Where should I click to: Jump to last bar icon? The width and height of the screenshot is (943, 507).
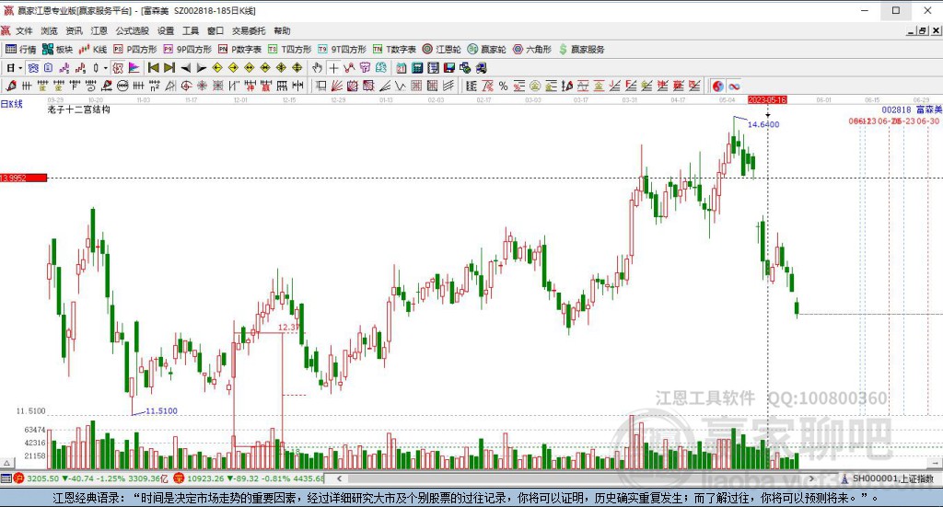click(x=169, y=68)
